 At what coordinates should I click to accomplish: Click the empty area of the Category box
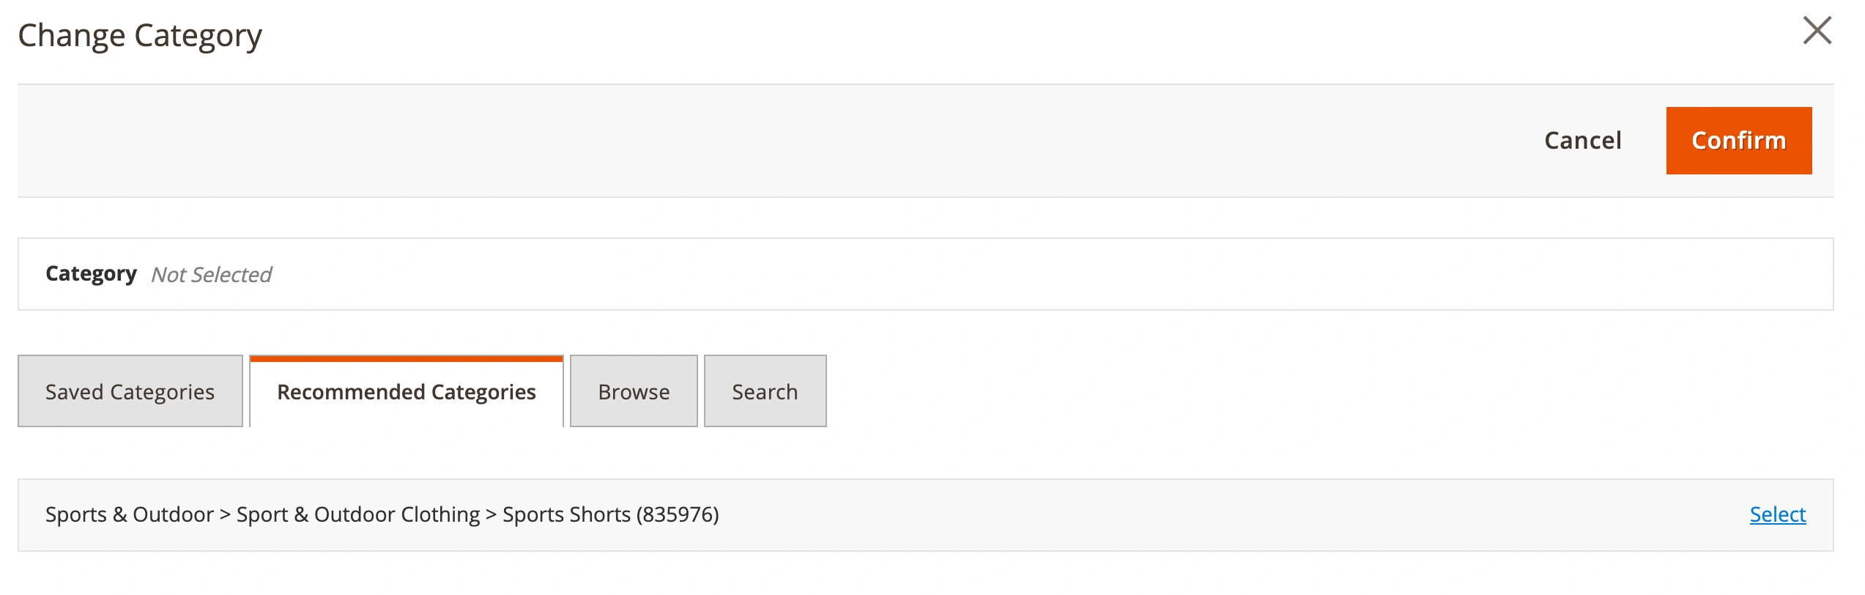pos(1026,274)
